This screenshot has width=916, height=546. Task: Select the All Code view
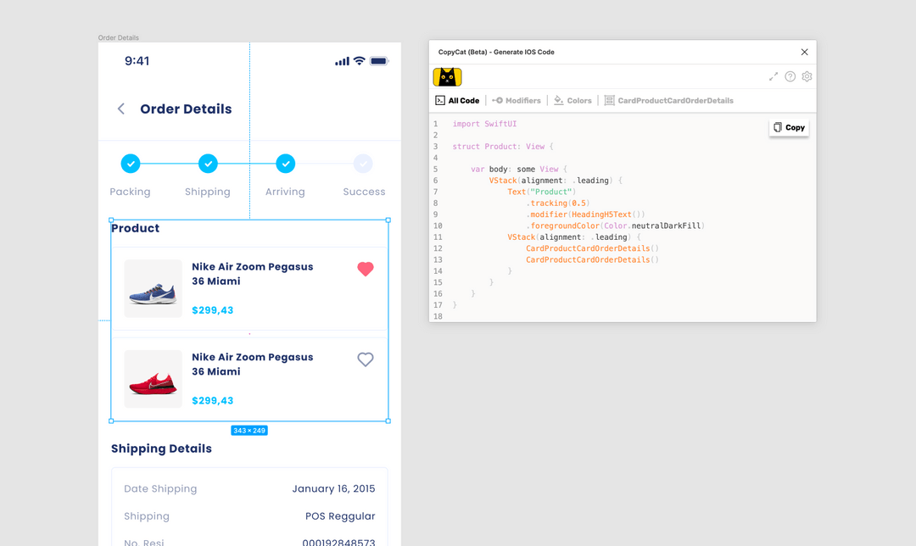[x=457, y=100]
